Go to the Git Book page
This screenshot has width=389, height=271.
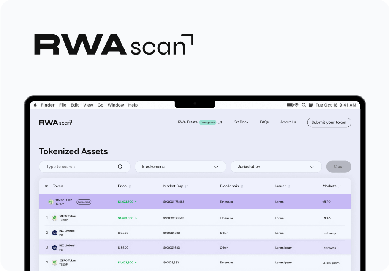coord(241,122)
